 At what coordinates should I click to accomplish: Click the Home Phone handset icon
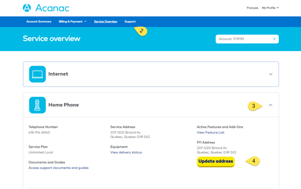(x=38, y=105)
